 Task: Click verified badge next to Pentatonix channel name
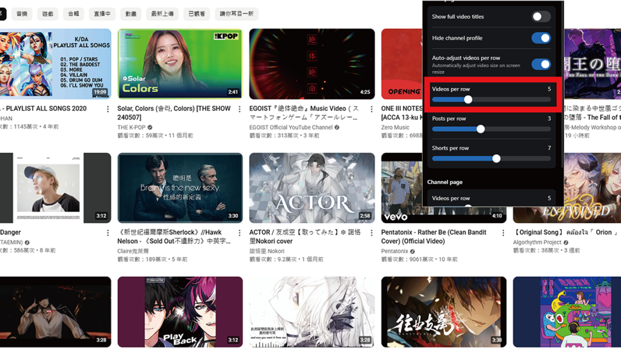coord(412,251)
